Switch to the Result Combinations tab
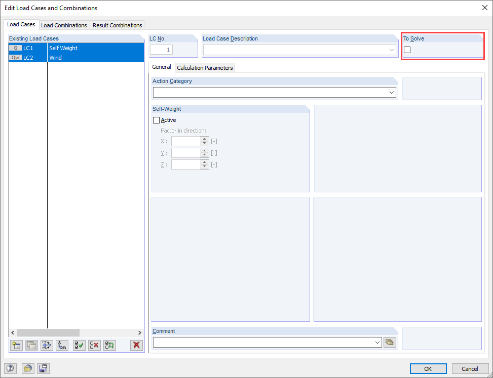The image size is (493, 378). [117, 25]
